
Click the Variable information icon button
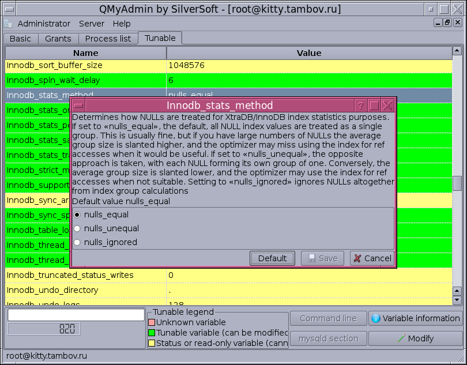point(376,318)
